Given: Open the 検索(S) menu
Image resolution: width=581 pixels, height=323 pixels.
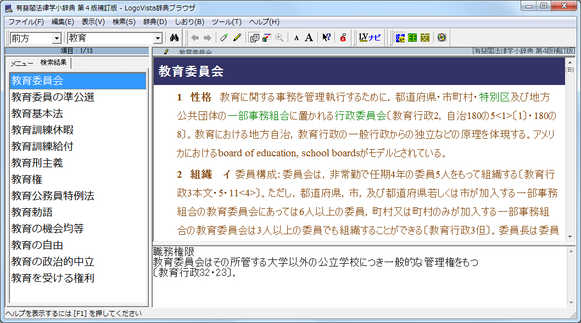Looking at the screenshot, I should (x=124, y=22).
